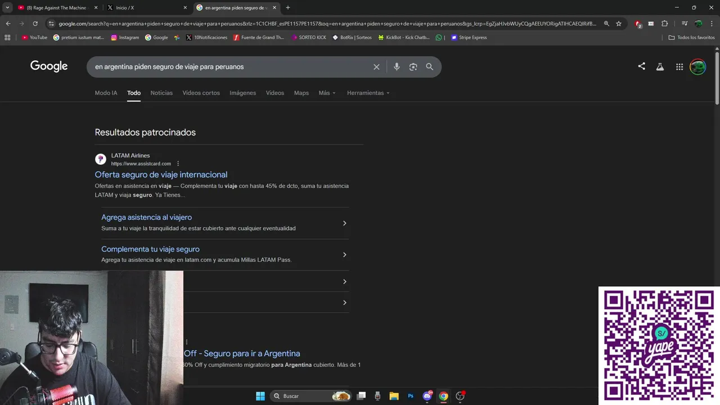Click chevron on Complementa tu viaje row
Image resolution: width=720 pixels, height=405 pixels.
(x=345, y=255)
